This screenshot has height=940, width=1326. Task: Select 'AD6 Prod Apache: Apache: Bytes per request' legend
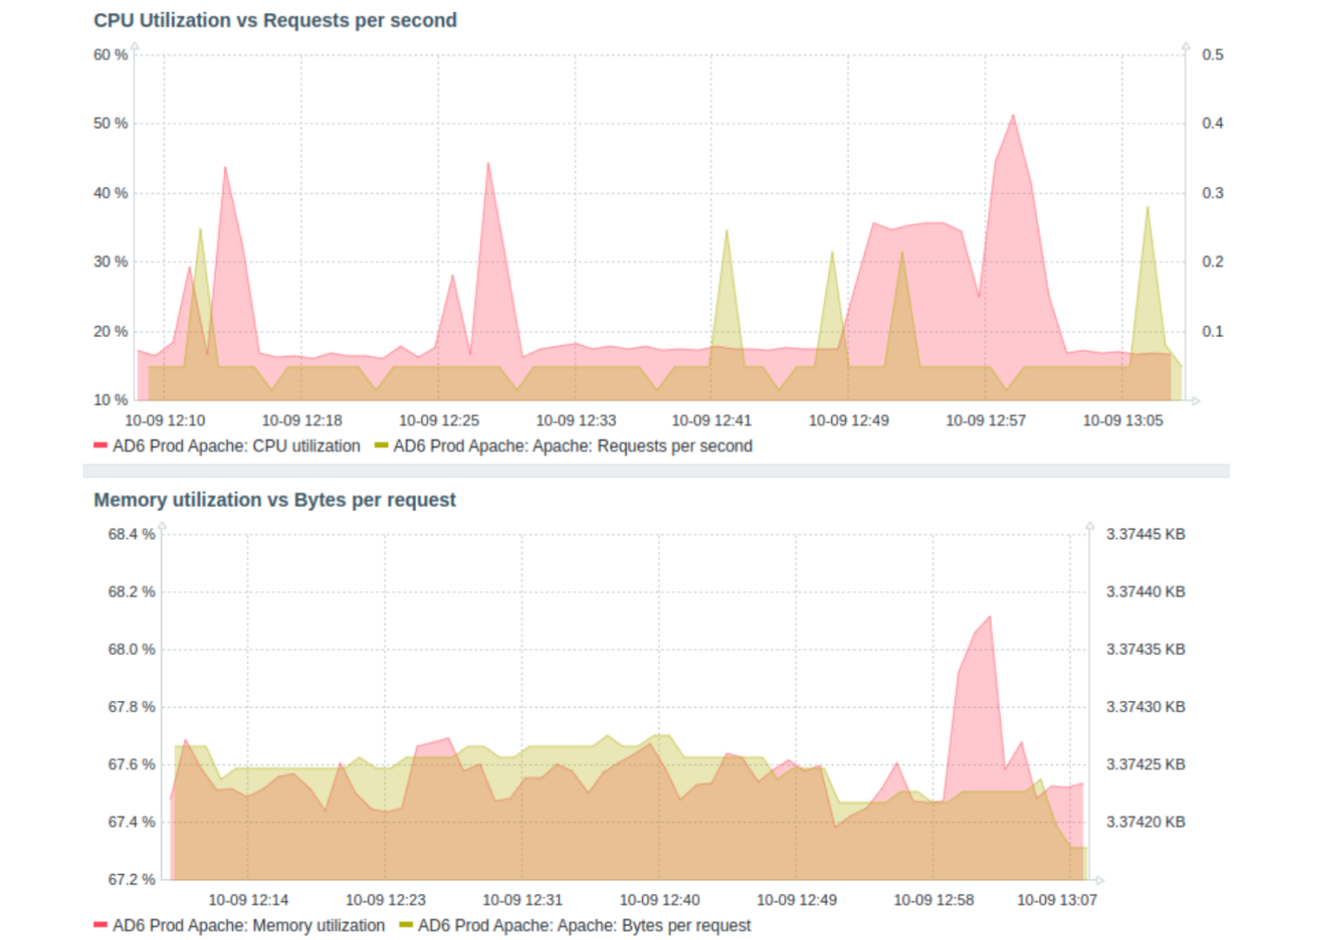pyautogui.click(x=584, y=926)
